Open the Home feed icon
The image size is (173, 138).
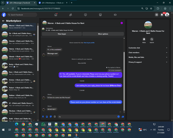(56, 15)
